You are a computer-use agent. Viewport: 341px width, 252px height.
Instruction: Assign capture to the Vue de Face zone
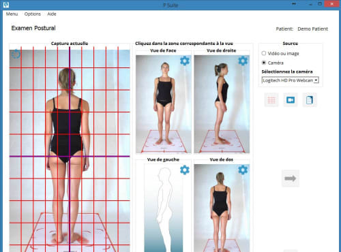pyautogui.click(x=164, y=104)
